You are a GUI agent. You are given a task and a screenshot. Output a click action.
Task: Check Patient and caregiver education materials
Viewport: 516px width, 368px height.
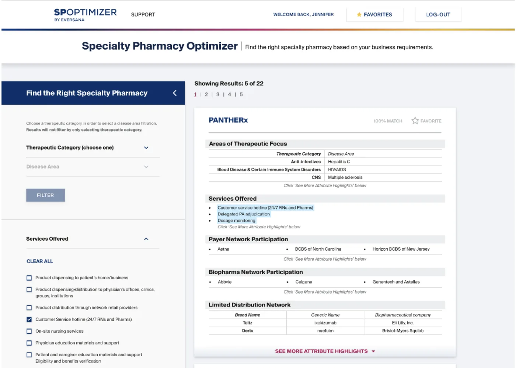pyautogui.click(x=29, y=355)
